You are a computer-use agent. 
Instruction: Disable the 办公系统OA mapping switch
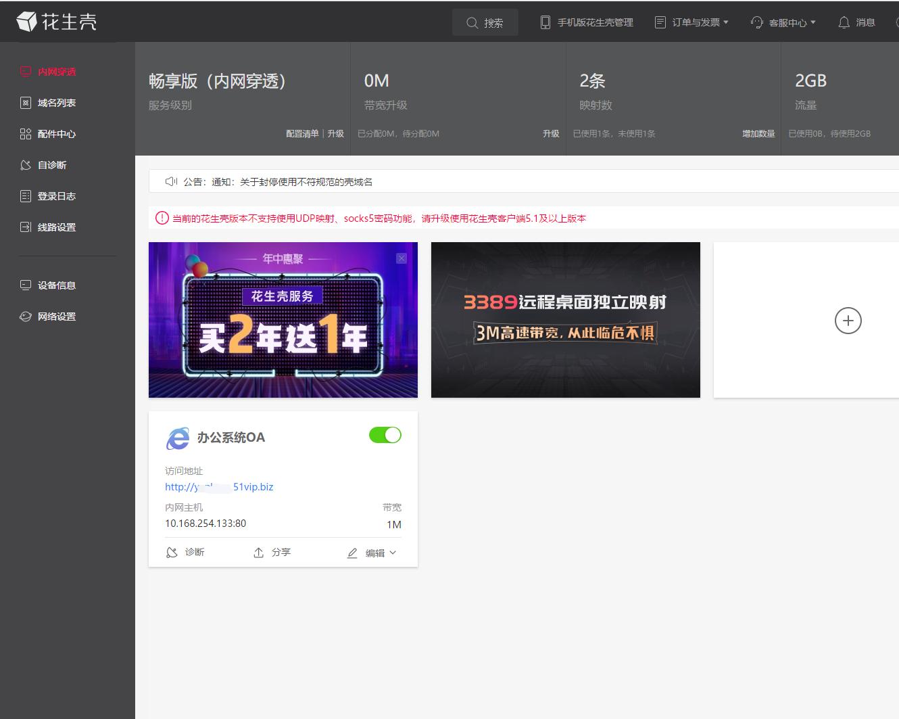click(x=385, y=435)
